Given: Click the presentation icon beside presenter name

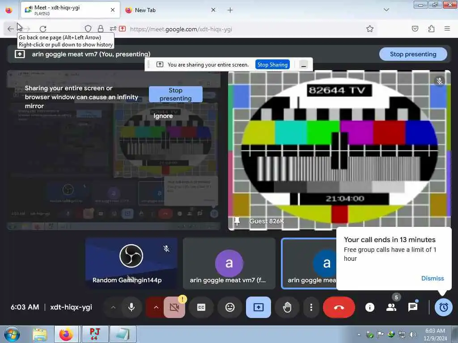Looking at the screenshot, I should click(x=20, y=54).
